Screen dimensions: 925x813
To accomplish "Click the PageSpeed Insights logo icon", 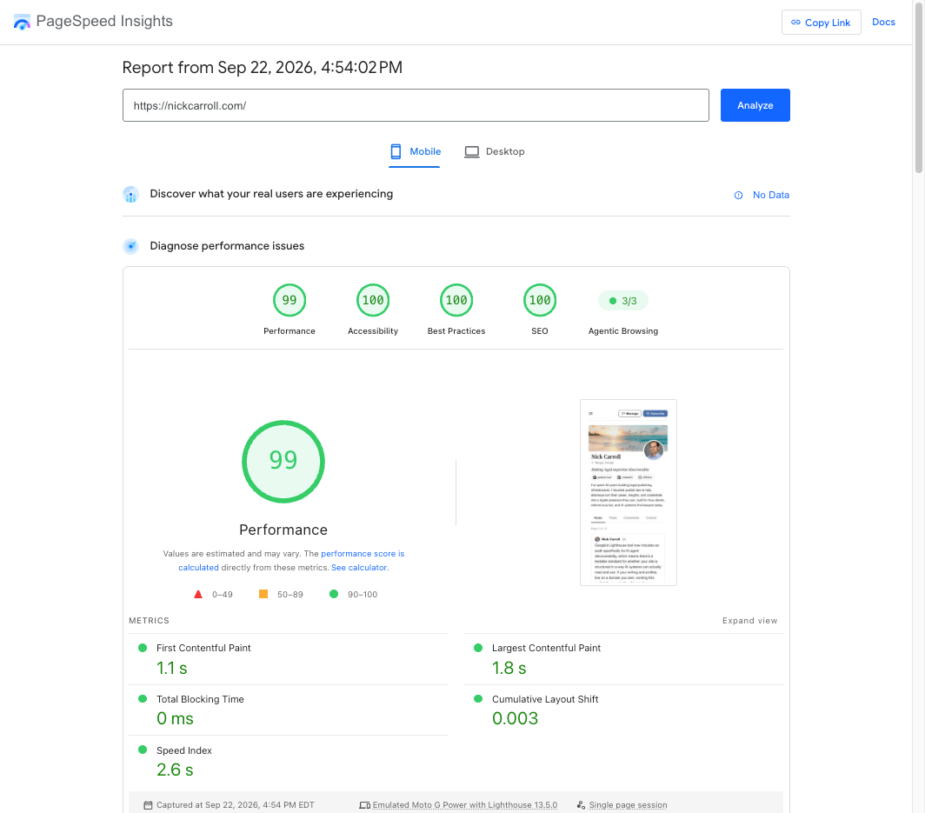I will coord(22,22).
